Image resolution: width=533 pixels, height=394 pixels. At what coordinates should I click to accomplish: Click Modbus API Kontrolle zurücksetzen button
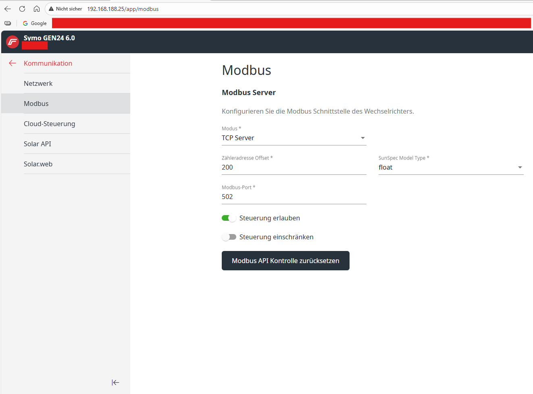click(x=285, y=261)
